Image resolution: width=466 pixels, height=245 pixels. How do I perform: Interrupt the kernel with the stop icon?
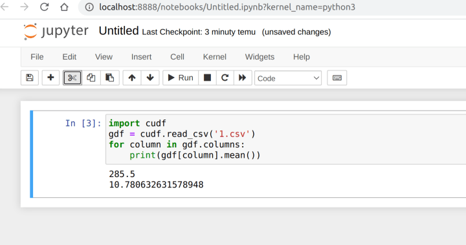pos(207,78)
